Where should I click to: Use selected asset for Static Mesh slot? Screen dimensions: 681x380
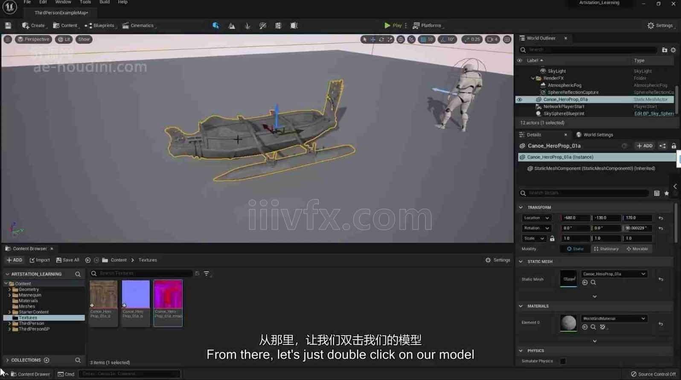click(585, 282)
